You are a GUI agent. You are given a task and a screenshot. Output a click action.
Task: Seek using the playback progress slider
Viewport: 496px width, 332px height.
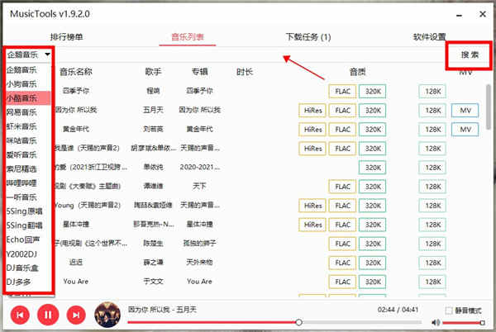274,323
